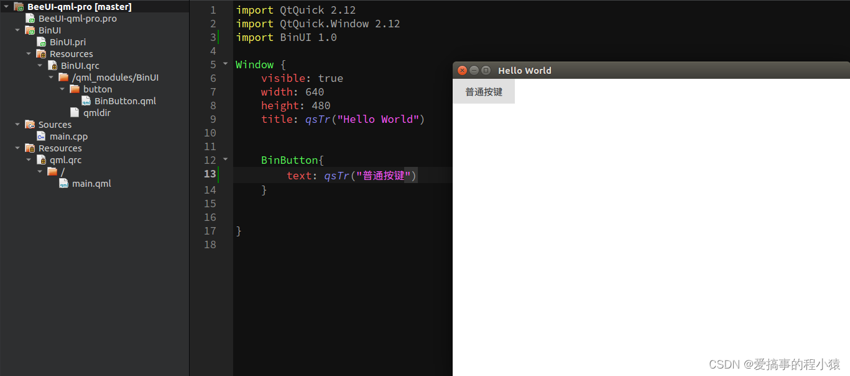
Task: Click the "height: 480" property line
Action: pyautogui.click(x=296, y=105)
